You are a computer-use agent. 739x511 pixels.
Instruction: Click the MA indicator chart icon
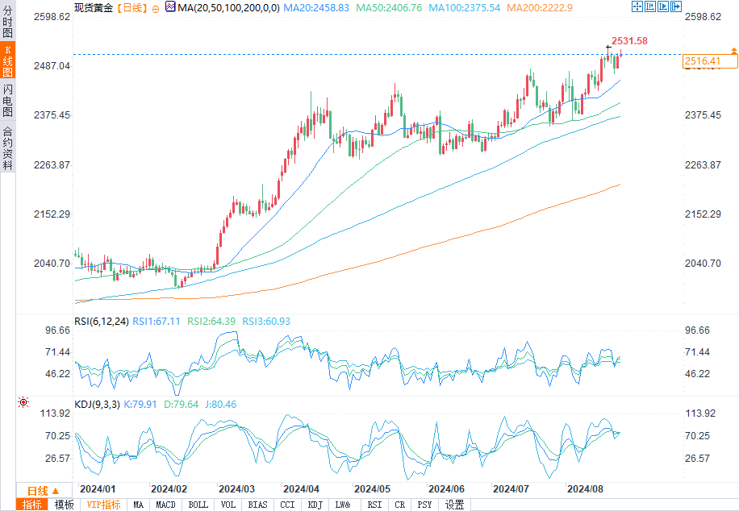[169, 7]
